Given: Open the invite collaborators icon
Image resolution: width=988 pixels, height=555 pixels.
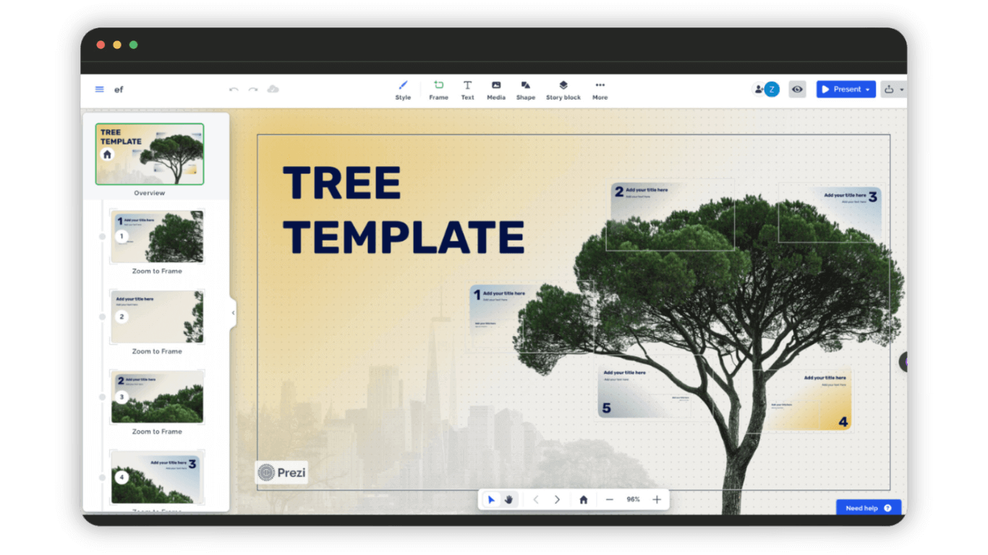Looking at the screenshot, I should pyautogui.click(x=758, y=88).
